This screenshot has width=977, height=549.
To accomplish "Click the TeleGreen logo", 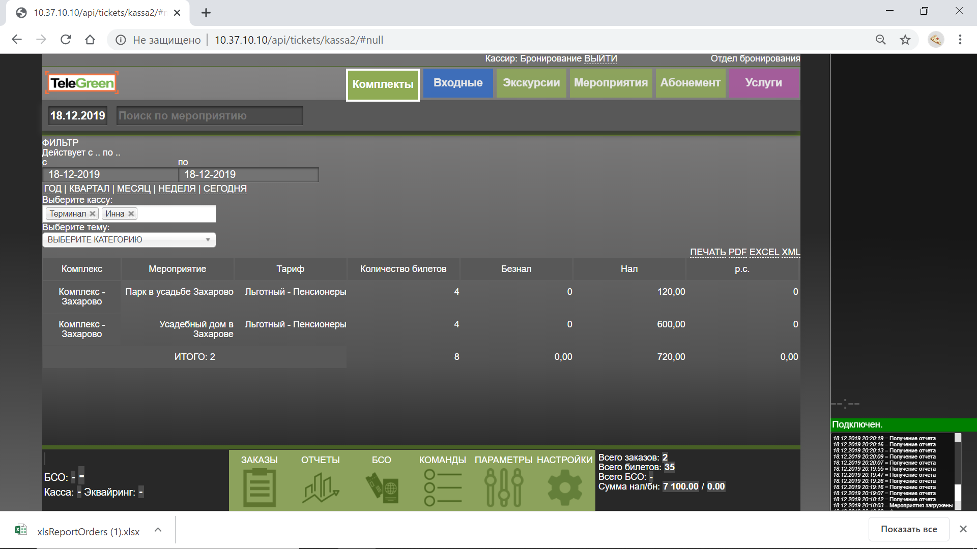I will click(x=82, y=83).
